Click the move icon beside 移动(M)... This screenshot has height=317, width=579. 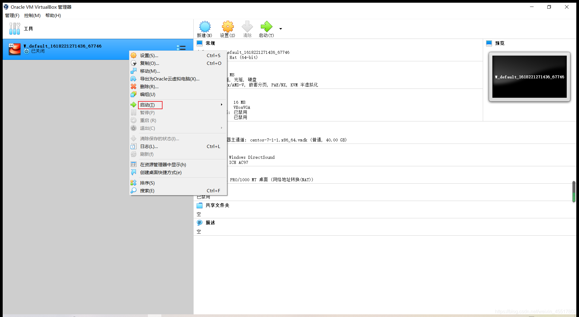[134, 71]
